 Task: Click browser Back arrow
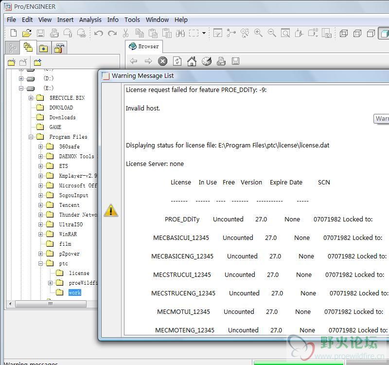(x=134, y=61)
